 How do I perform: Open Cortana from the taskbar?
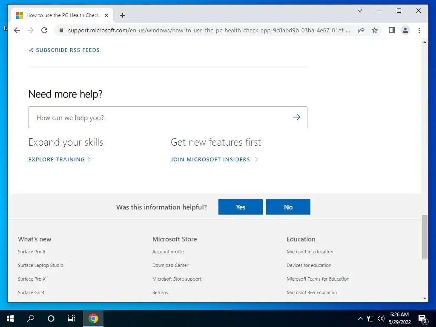coord(51,318)
